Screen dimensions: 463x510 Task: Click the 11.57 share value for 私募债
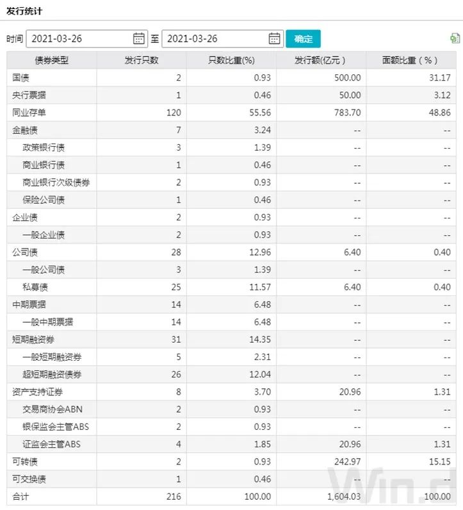pyautogui.click(x=260, y=287)
